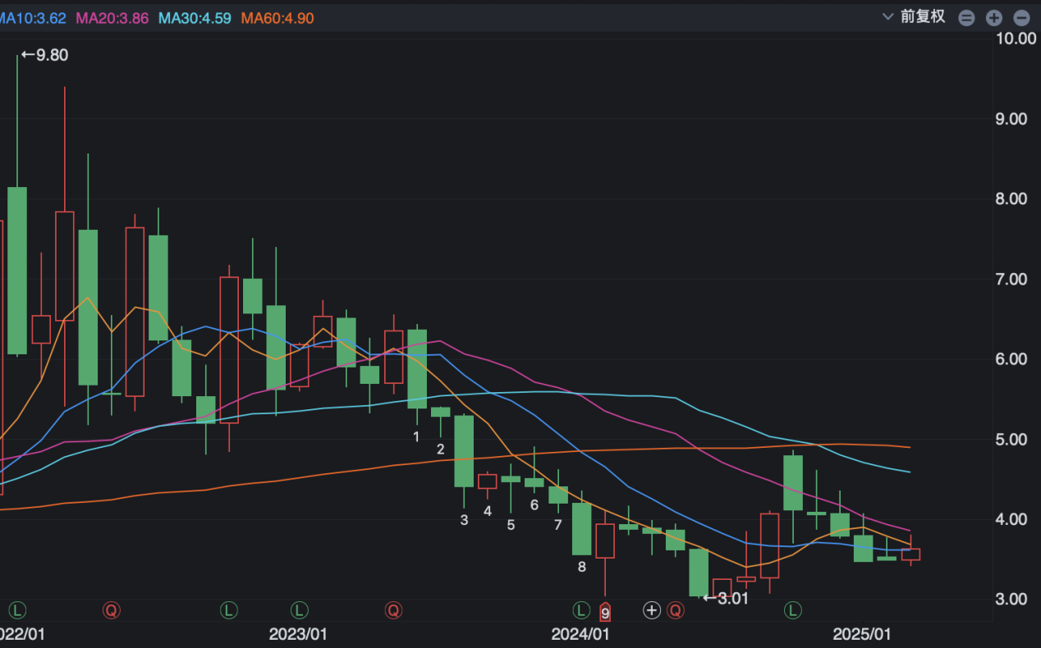Zoom out with the minus circle icon
Image resolution: width=1041 pixels, height=648 pixels.
coord(1021,17)
